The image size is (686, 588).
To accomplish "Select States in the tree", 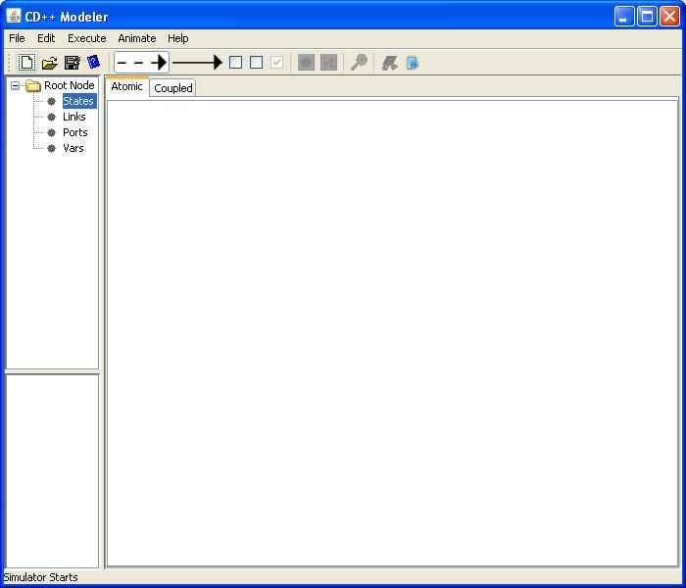I will [x=78, y=101].
